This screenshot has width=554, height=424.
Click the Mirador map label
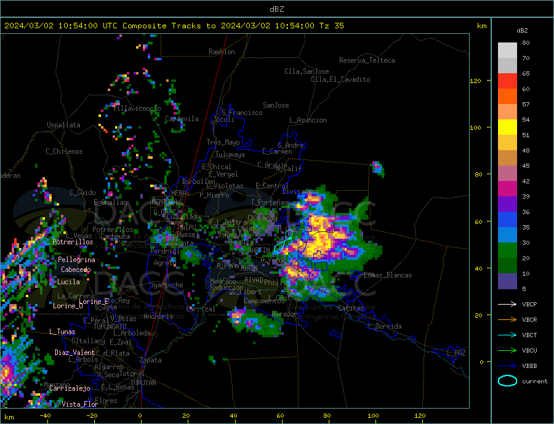(x=285, y=314)
